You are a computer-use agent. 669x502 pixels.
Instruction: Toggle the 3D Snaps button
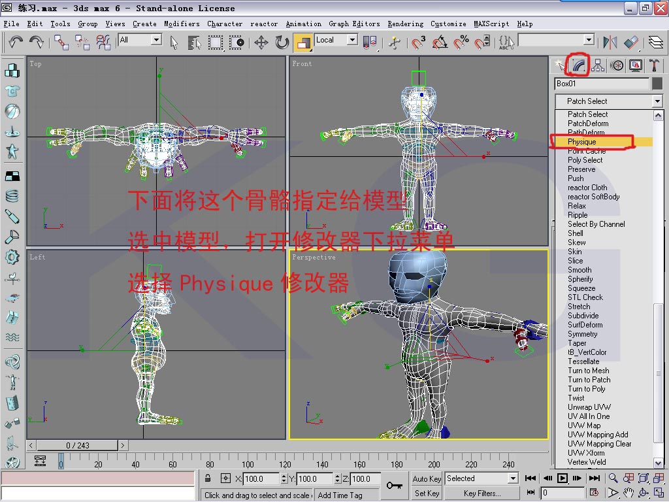coord(419,42)
